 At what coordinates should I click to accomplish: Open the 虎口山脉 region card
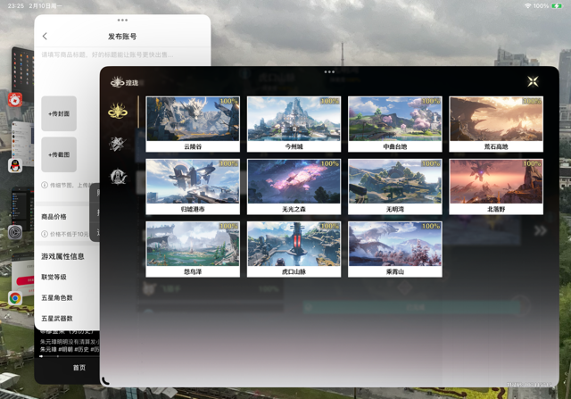(x=294, y=249)
